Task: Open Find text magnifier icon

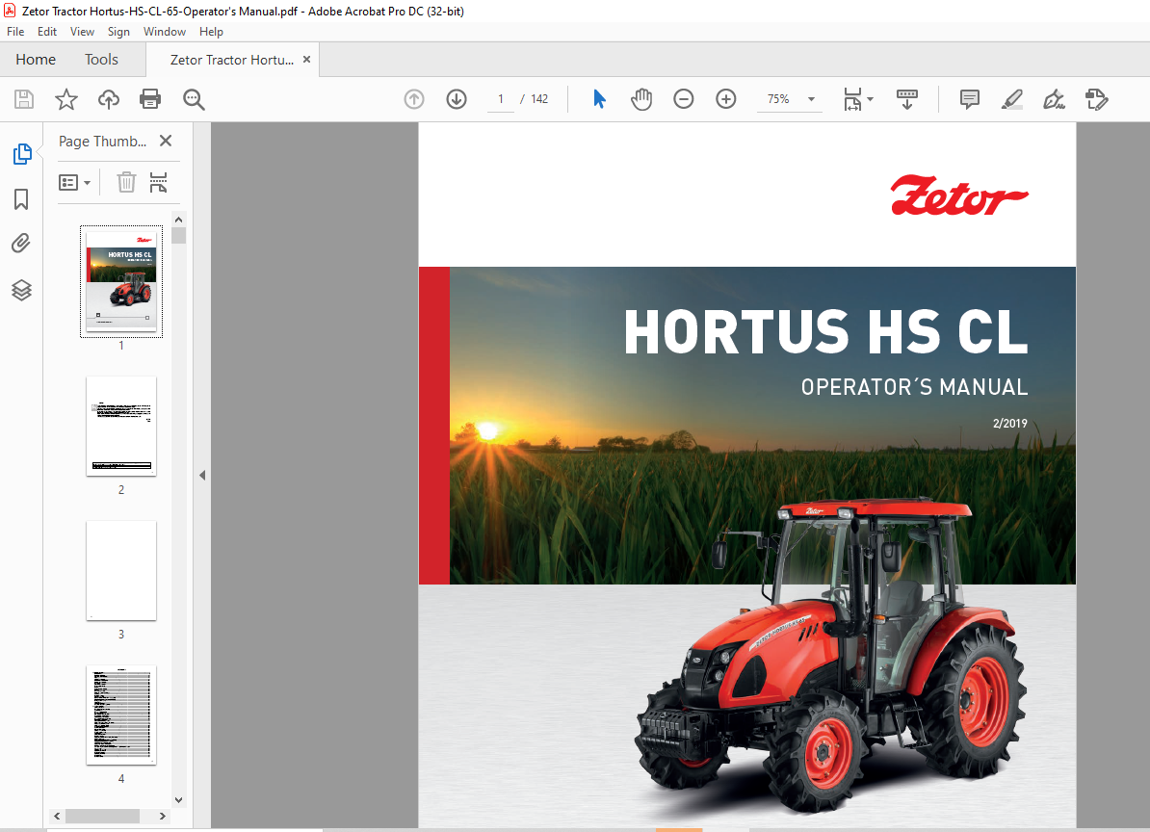Action: point(194,99)
